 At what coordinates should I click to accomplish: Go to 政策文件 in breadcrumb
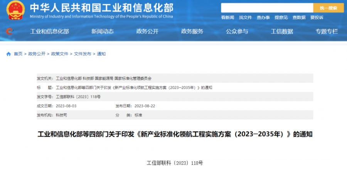[x=59, y=54]
